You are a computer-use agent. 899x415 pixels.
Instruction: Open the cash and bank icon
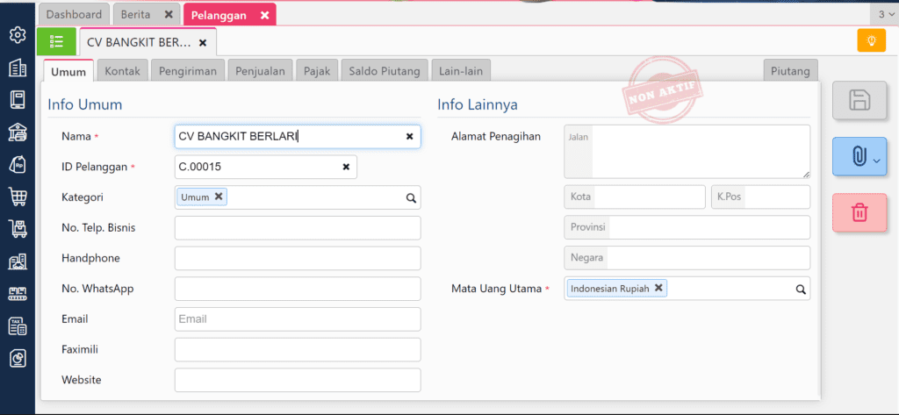[x=18, y=132]
